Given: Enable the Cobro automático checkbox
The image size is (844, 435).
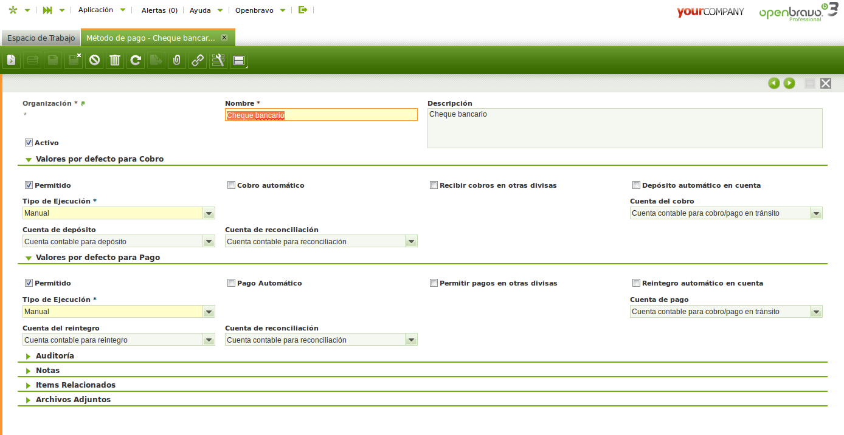Looking at the screenshot, I should (x=231, y=185).
